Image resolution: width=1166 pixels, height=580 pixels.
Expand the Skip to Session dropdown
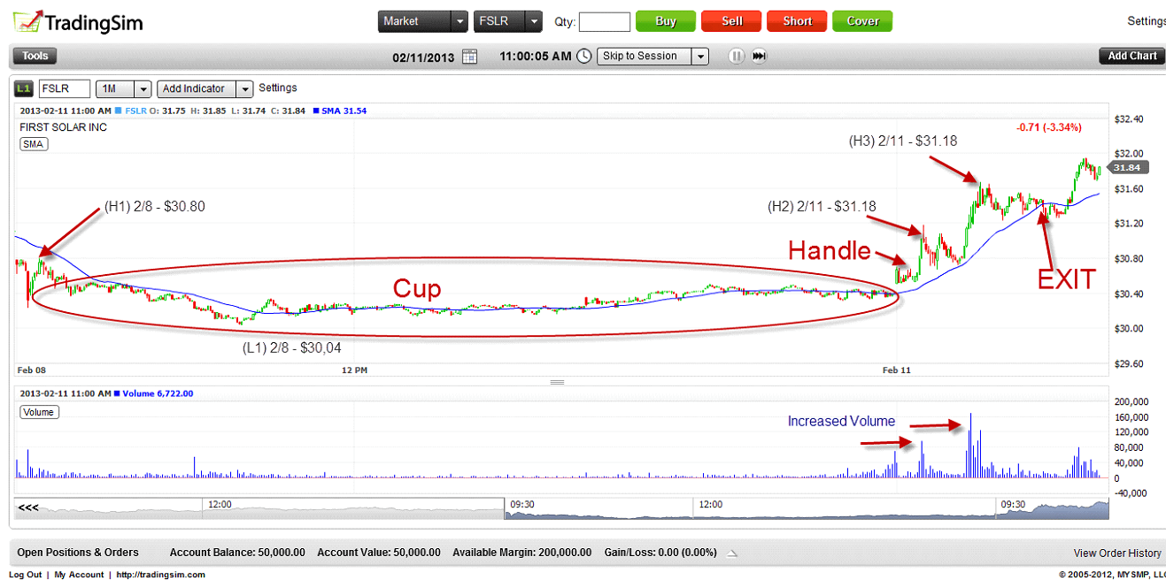pyautogui.click(x=700, y=57)
